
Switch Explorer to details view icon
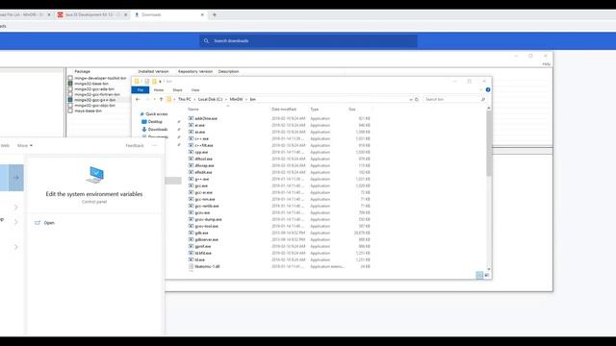pyautogui.click(x=479, y=276)
